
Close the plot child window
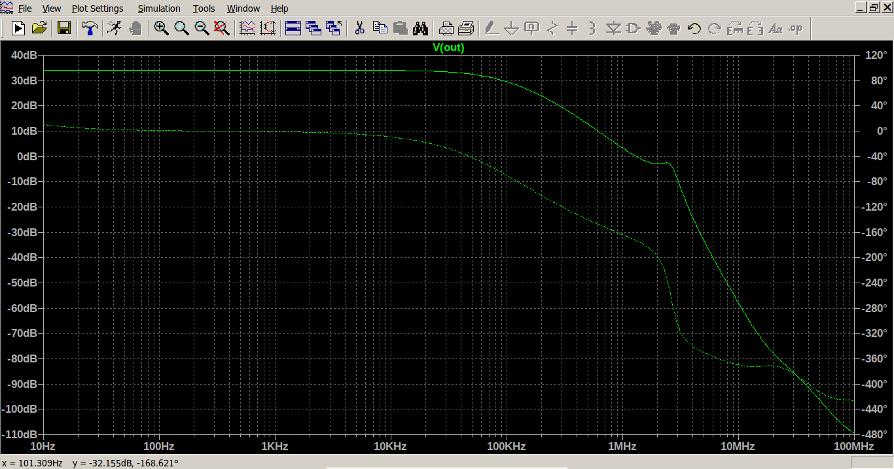886,8
